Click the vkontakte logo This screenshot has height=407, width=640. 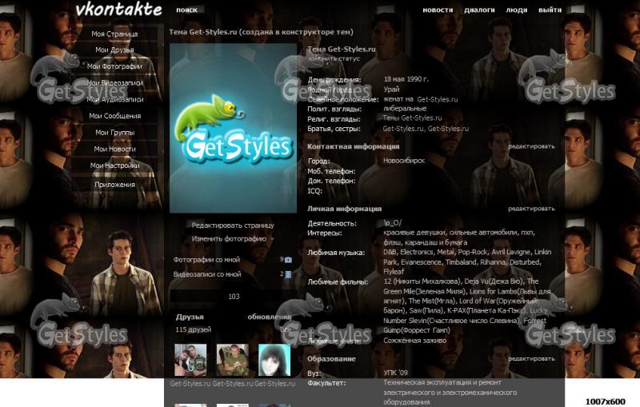point(118,10)
